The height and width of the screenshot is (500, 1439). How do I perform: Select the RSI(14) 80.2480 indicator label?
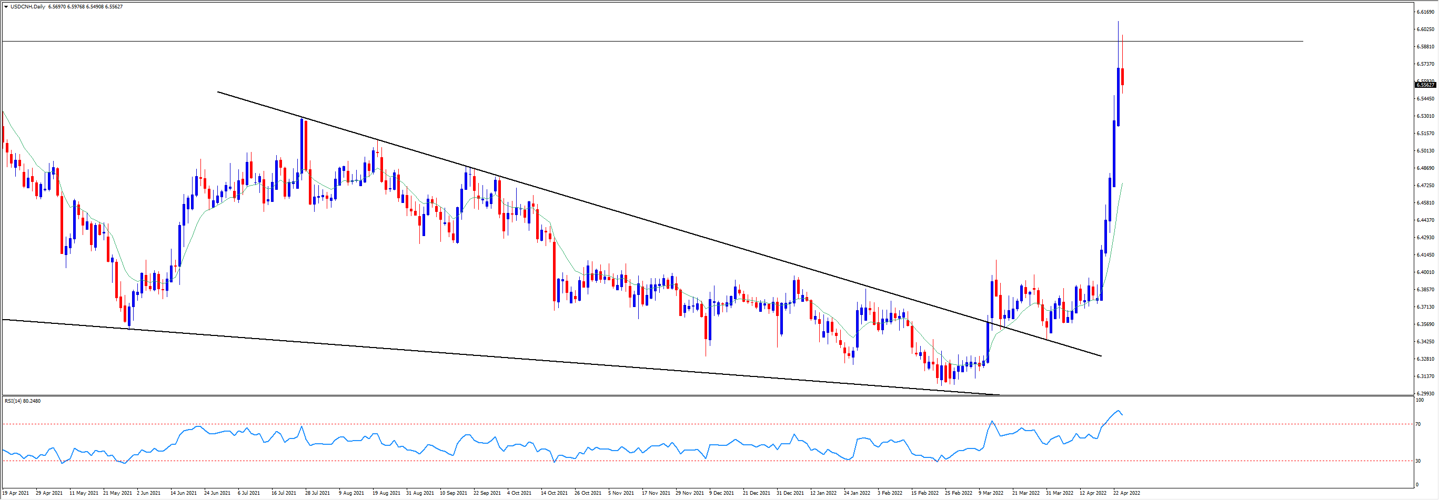click(23, 401)
